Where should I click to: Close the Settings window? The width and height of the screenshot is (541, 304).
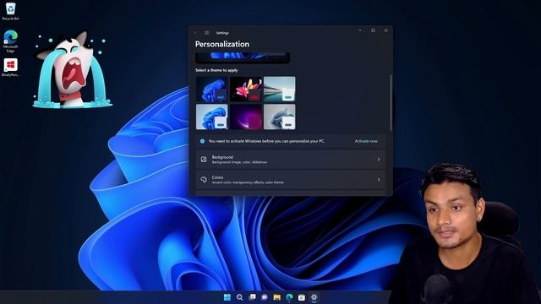click(x=386, y=30)
